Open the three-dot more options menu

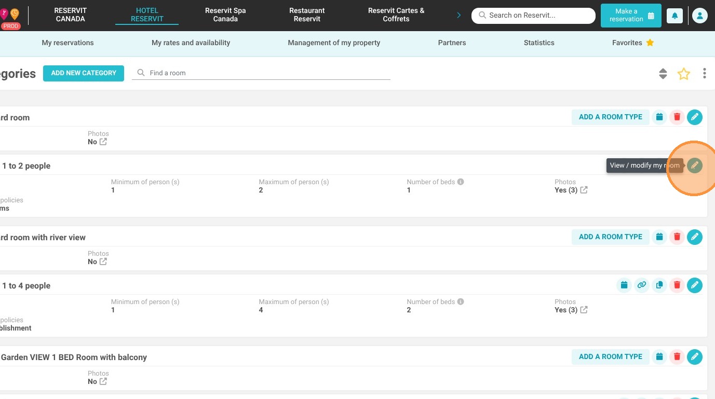[x=704, y=74]
